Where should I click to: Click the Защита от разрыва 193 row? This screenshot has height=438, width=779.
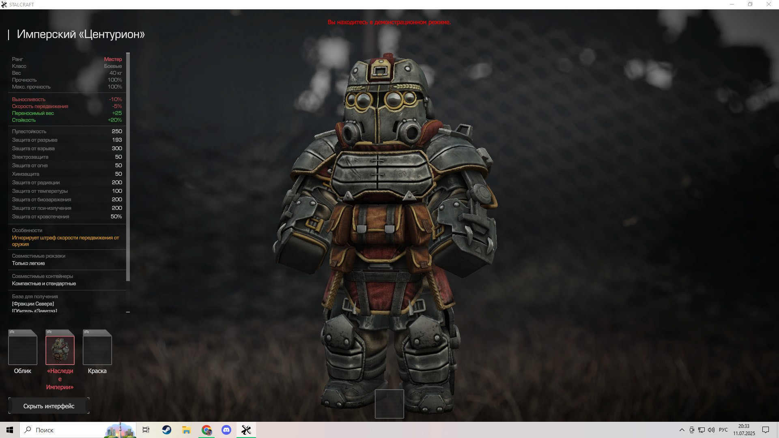pos(67,140)
